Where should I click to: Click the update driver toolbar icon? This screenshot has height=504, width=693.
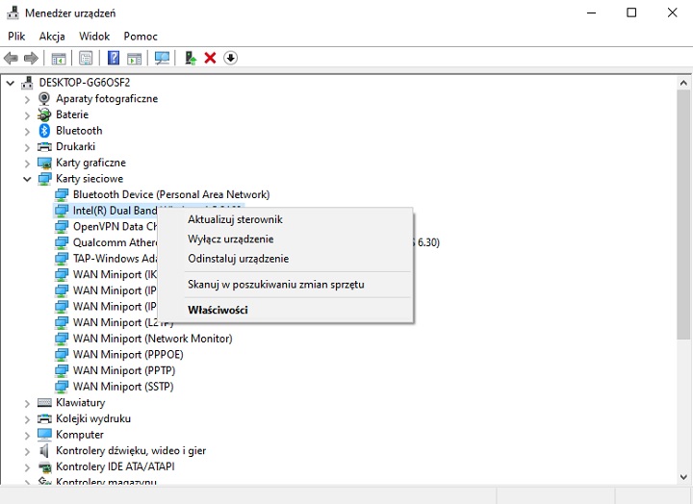[x=191, y=59]
